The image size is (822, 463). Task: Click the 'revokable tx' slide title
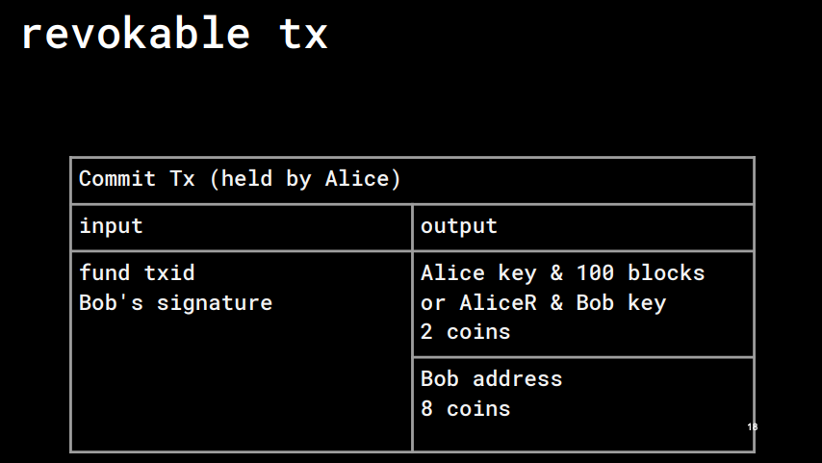[174, 34]
